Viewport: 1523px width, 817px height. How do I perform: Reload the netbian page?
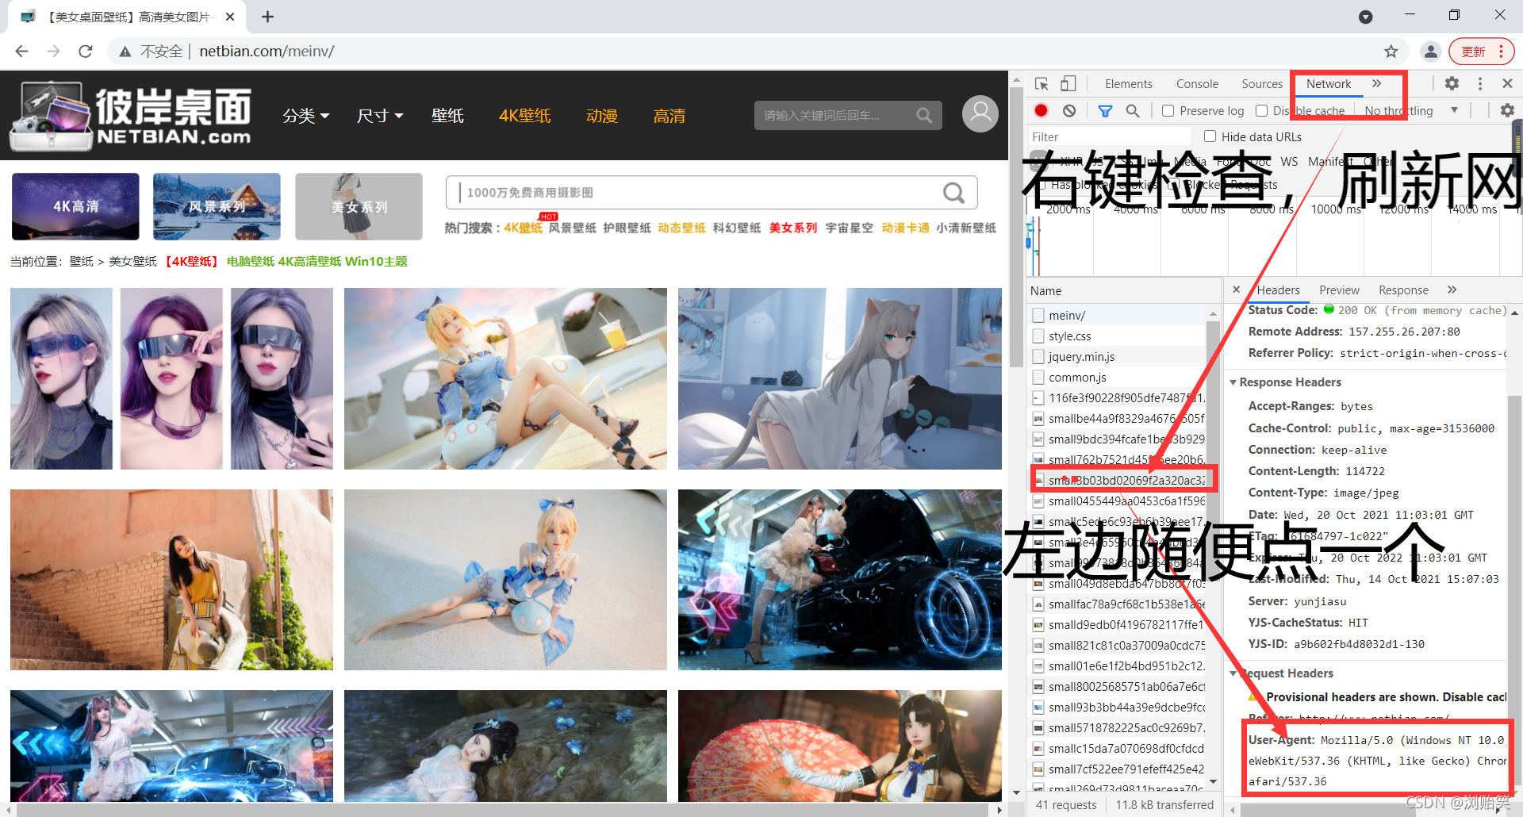coord(86,52)
